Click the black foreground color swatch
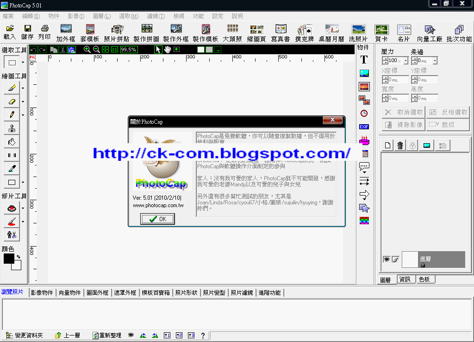This screenshot has height=342, width=474. (x=9, y=259)
